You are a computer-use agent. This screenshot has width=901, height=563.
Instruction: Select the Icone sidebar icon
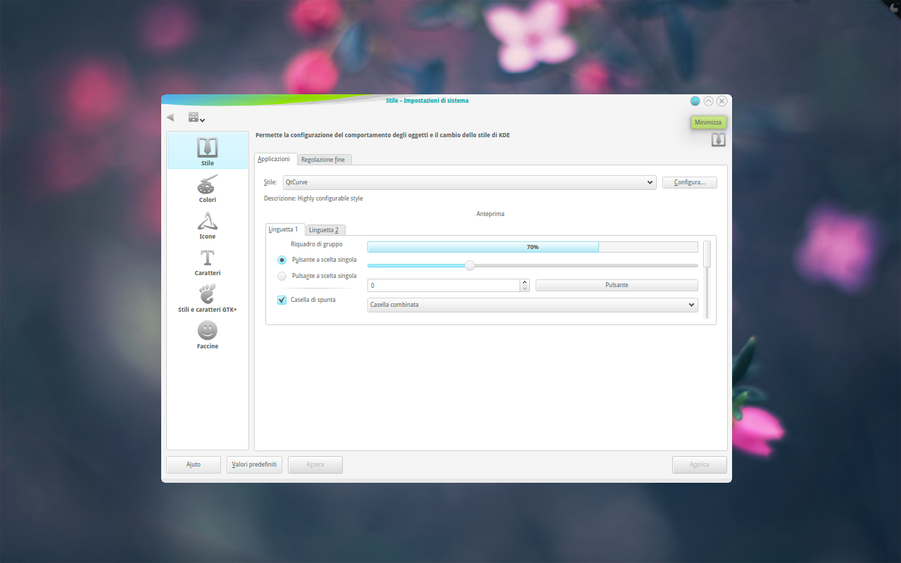tap(207, 224)
